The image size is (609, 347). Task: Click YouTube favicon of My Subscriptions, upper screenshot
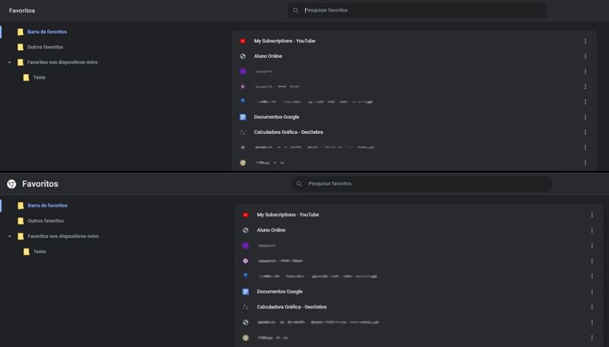[x=243, y=41]
